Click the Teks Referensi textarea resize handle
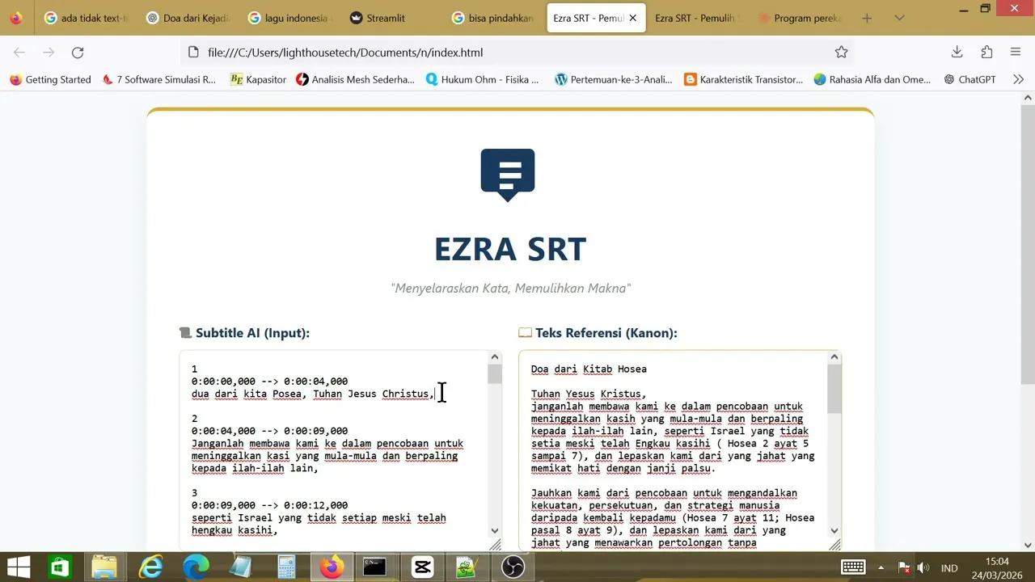Viewport: 1035px width, 582px height. click(x=834, y=545)
